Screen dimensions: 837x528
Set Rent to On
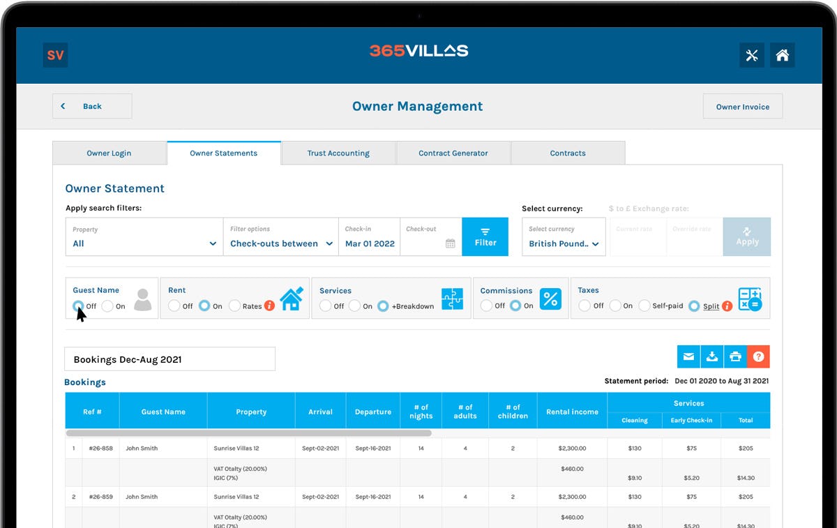click(204, 306)
